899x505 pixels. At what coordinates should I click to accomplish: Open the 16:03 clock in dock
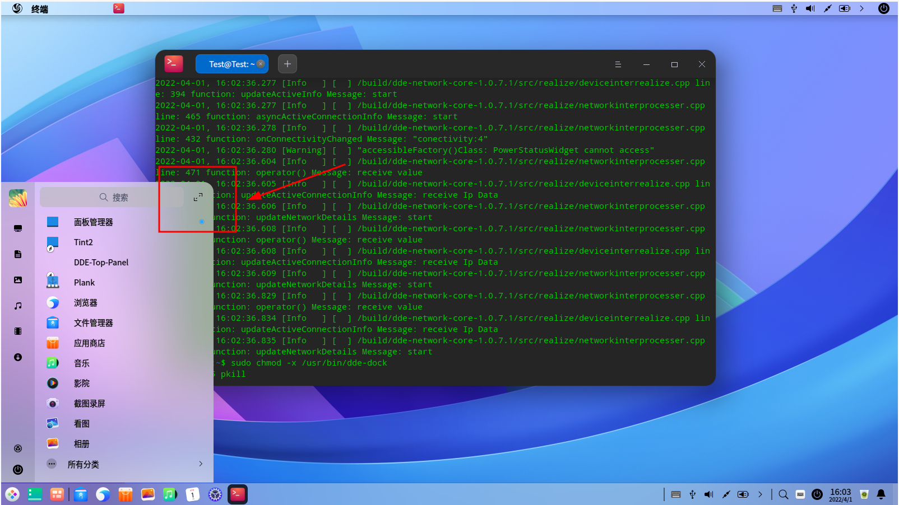click(841, 495)
